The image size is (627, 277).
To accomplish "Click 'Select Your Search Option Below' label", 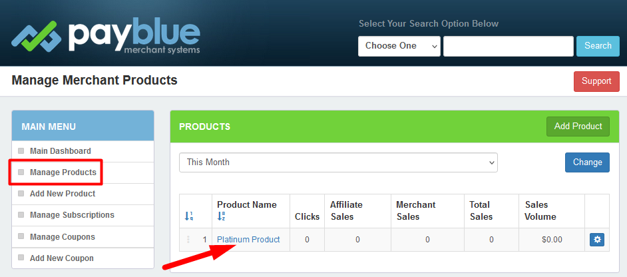I will pos(428,23).
